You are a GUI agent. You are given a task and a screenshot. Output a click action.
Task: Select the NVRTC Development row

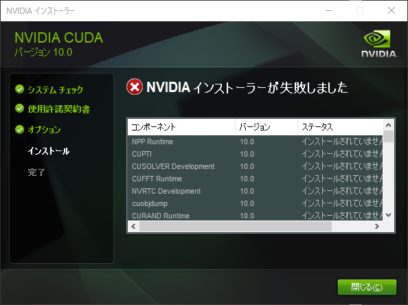pos(256,191)
